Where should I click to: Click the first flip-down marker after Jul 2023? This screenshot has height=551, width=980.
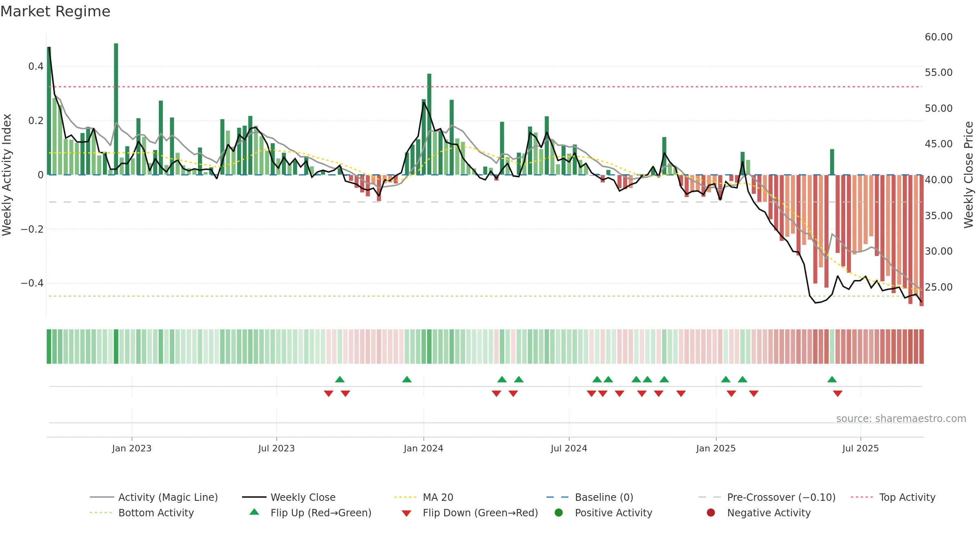pyautogui.click(x=329, y=393)
